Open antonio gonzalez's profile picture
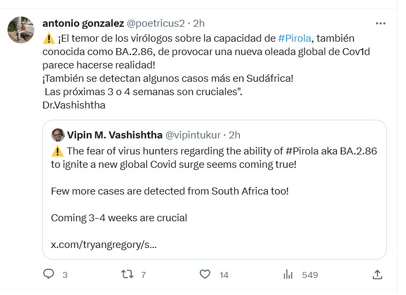 (21, 30)
